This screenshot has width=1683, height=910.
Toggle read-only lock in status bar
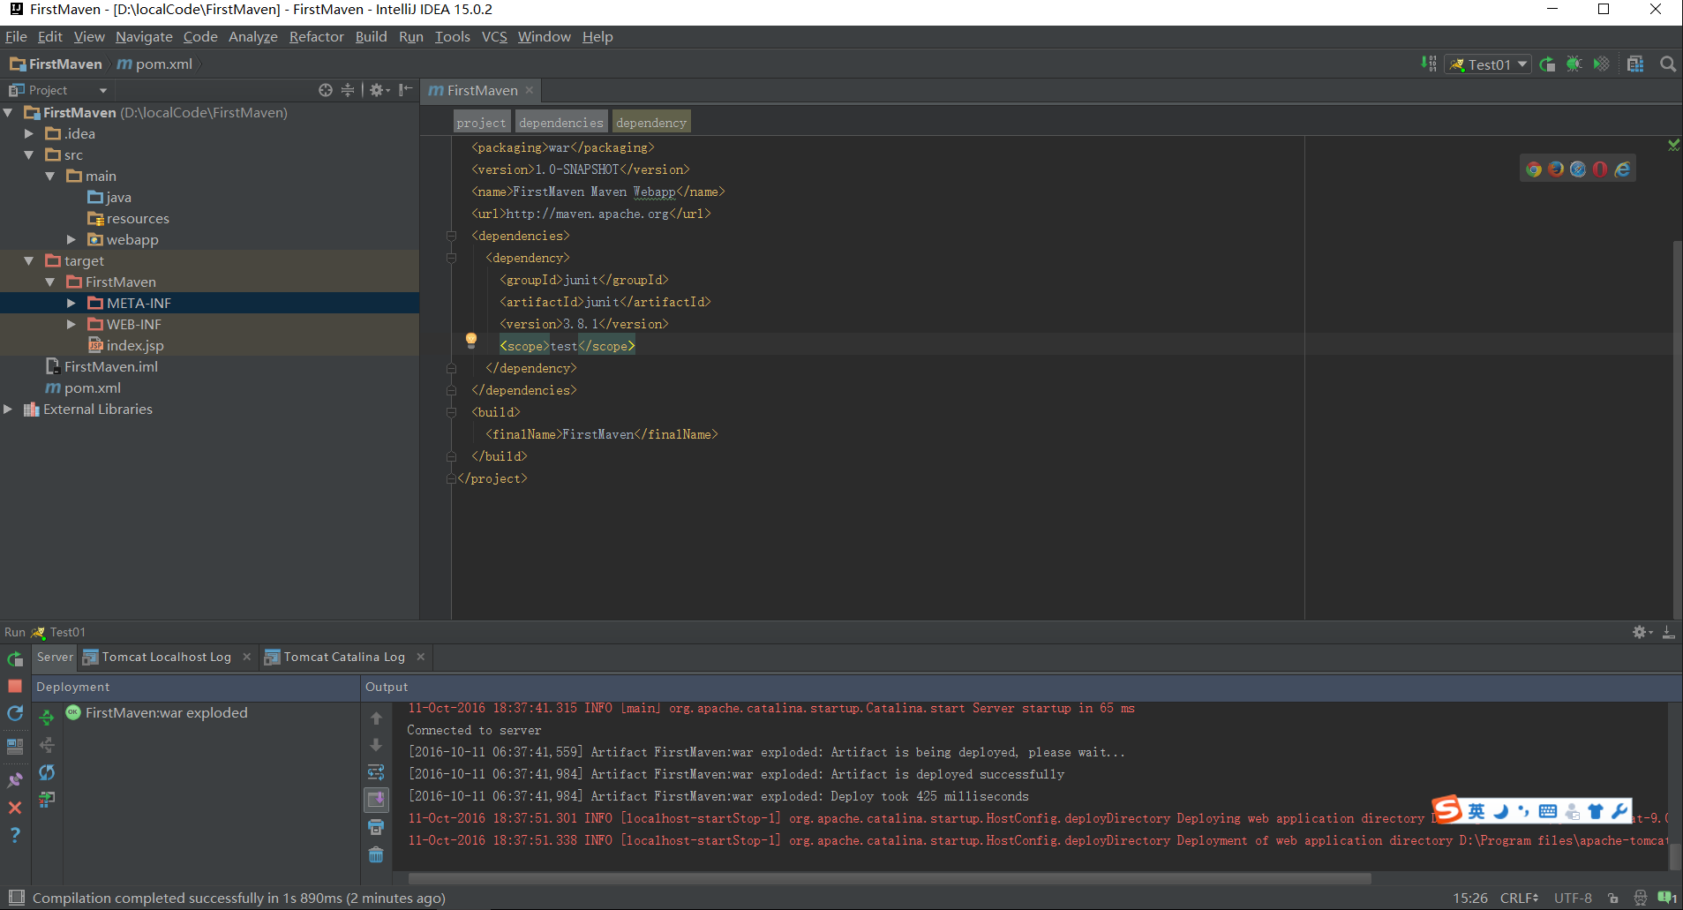point(1613,899)
